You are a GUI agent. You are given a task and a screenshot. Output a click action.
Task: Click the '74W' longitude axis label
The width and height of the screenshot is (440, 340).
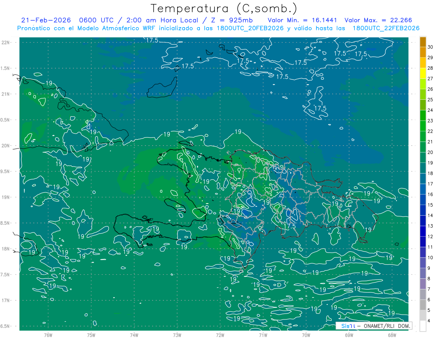(x=134, y=335)
